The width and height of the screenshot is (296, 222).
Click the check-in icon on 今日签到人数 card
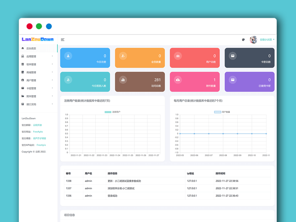tap(68, 80)
